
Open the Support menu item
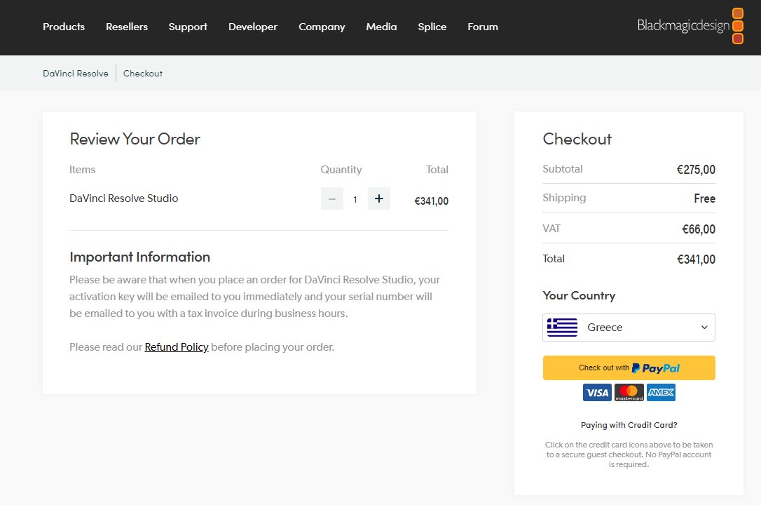(x=188, y=27)
